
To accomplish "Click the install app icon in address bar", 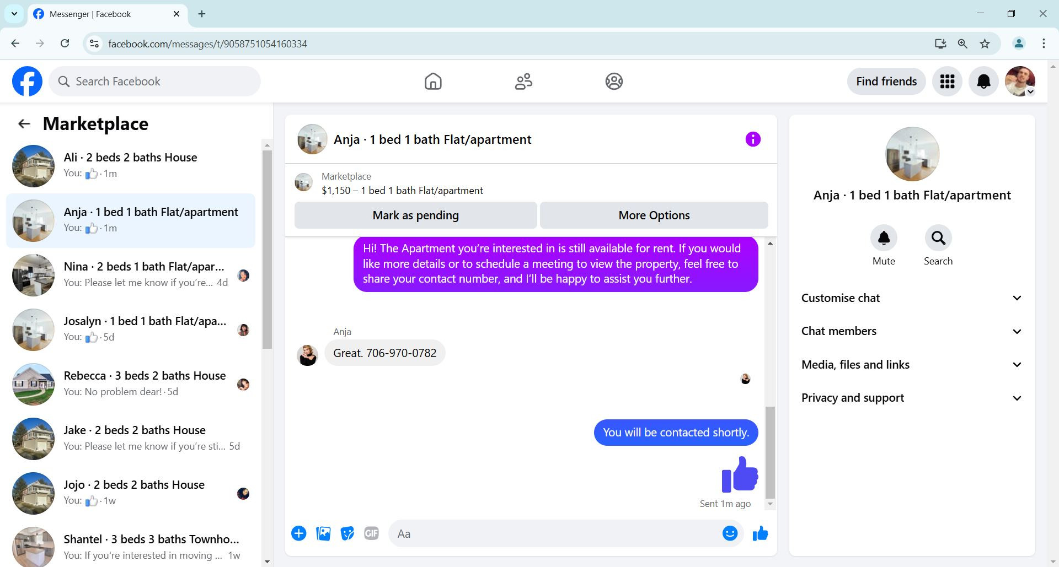I will [x=940, y=44].
